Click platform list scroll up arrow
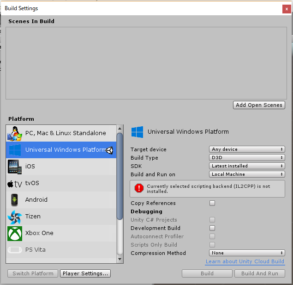 pyautogui.click(x=120, y=129)
